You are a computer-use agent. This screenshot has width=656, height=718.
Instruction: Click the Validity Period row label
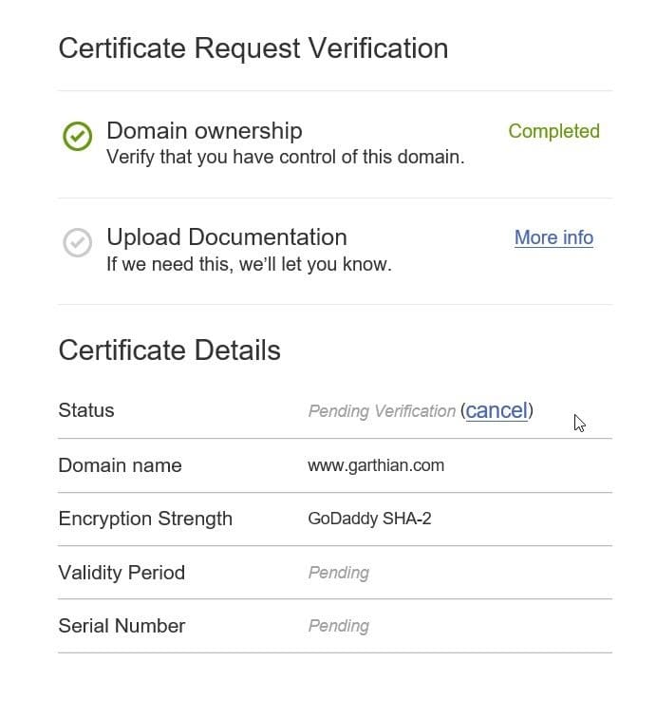(x=122, y=573)
